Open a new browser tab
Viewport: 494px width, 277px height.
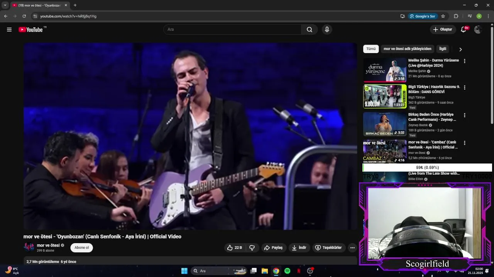[75, 5]
